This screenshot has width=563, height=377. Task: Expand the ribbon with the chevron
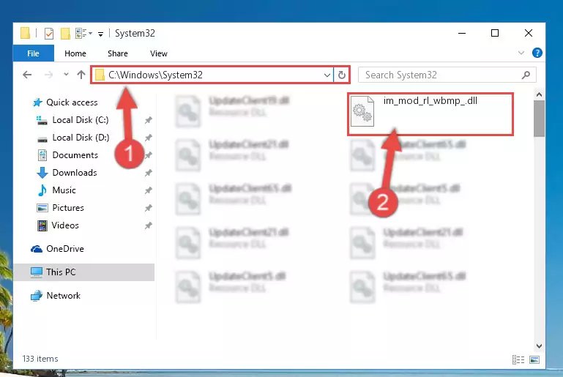coord(521,53)
